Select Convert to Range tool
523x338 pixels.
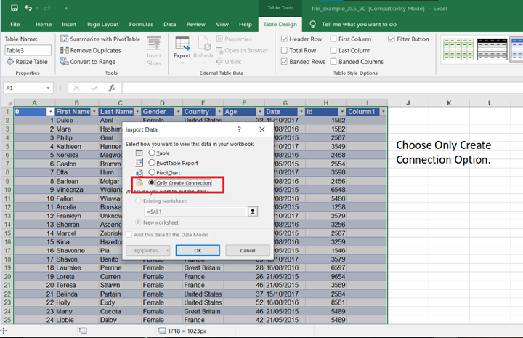click(64, 62)
